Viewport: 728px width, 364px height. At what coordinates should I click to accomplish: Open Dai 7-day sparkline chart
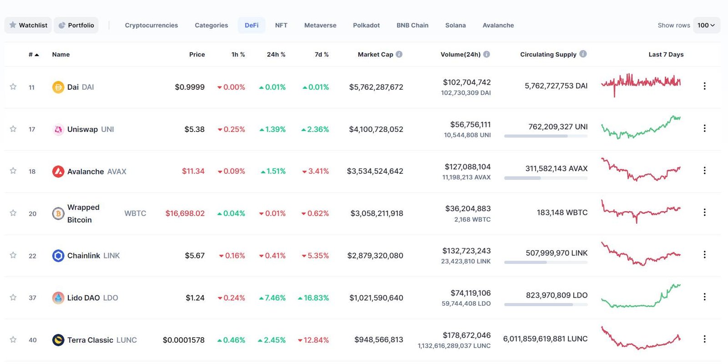click(x=641, y=85)
